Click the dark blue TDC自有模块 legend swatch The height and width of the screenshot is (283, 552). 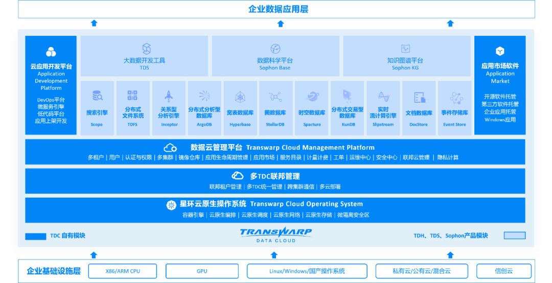[x=36, y=236]
